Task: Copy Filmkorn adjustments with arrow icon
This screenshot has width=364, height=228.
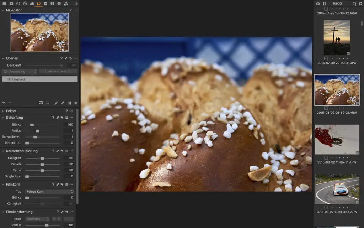Action: coord(58,184)
